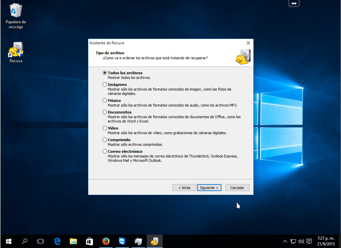341x248 pixels.
Task: Click the Recuva taskbar button
Action: pyautogui.click(x=155, y=241)
